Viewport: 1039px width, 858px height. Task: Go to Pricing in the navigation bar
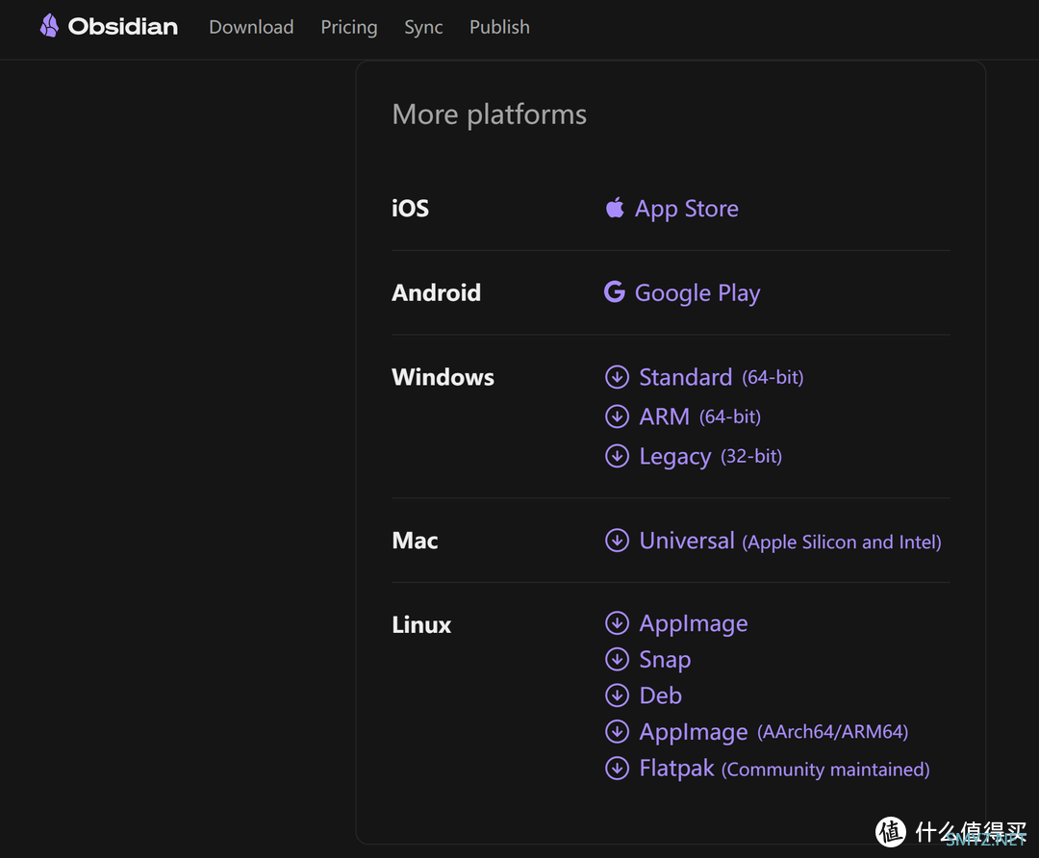click(x=349, y=27)
